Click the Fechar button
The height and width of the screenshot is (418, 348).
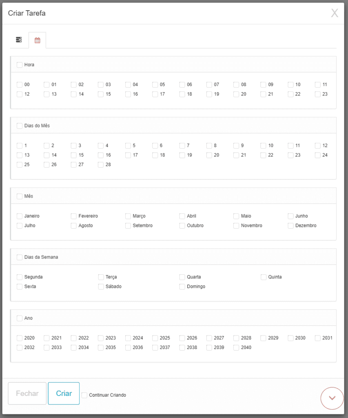click(27, 393)
